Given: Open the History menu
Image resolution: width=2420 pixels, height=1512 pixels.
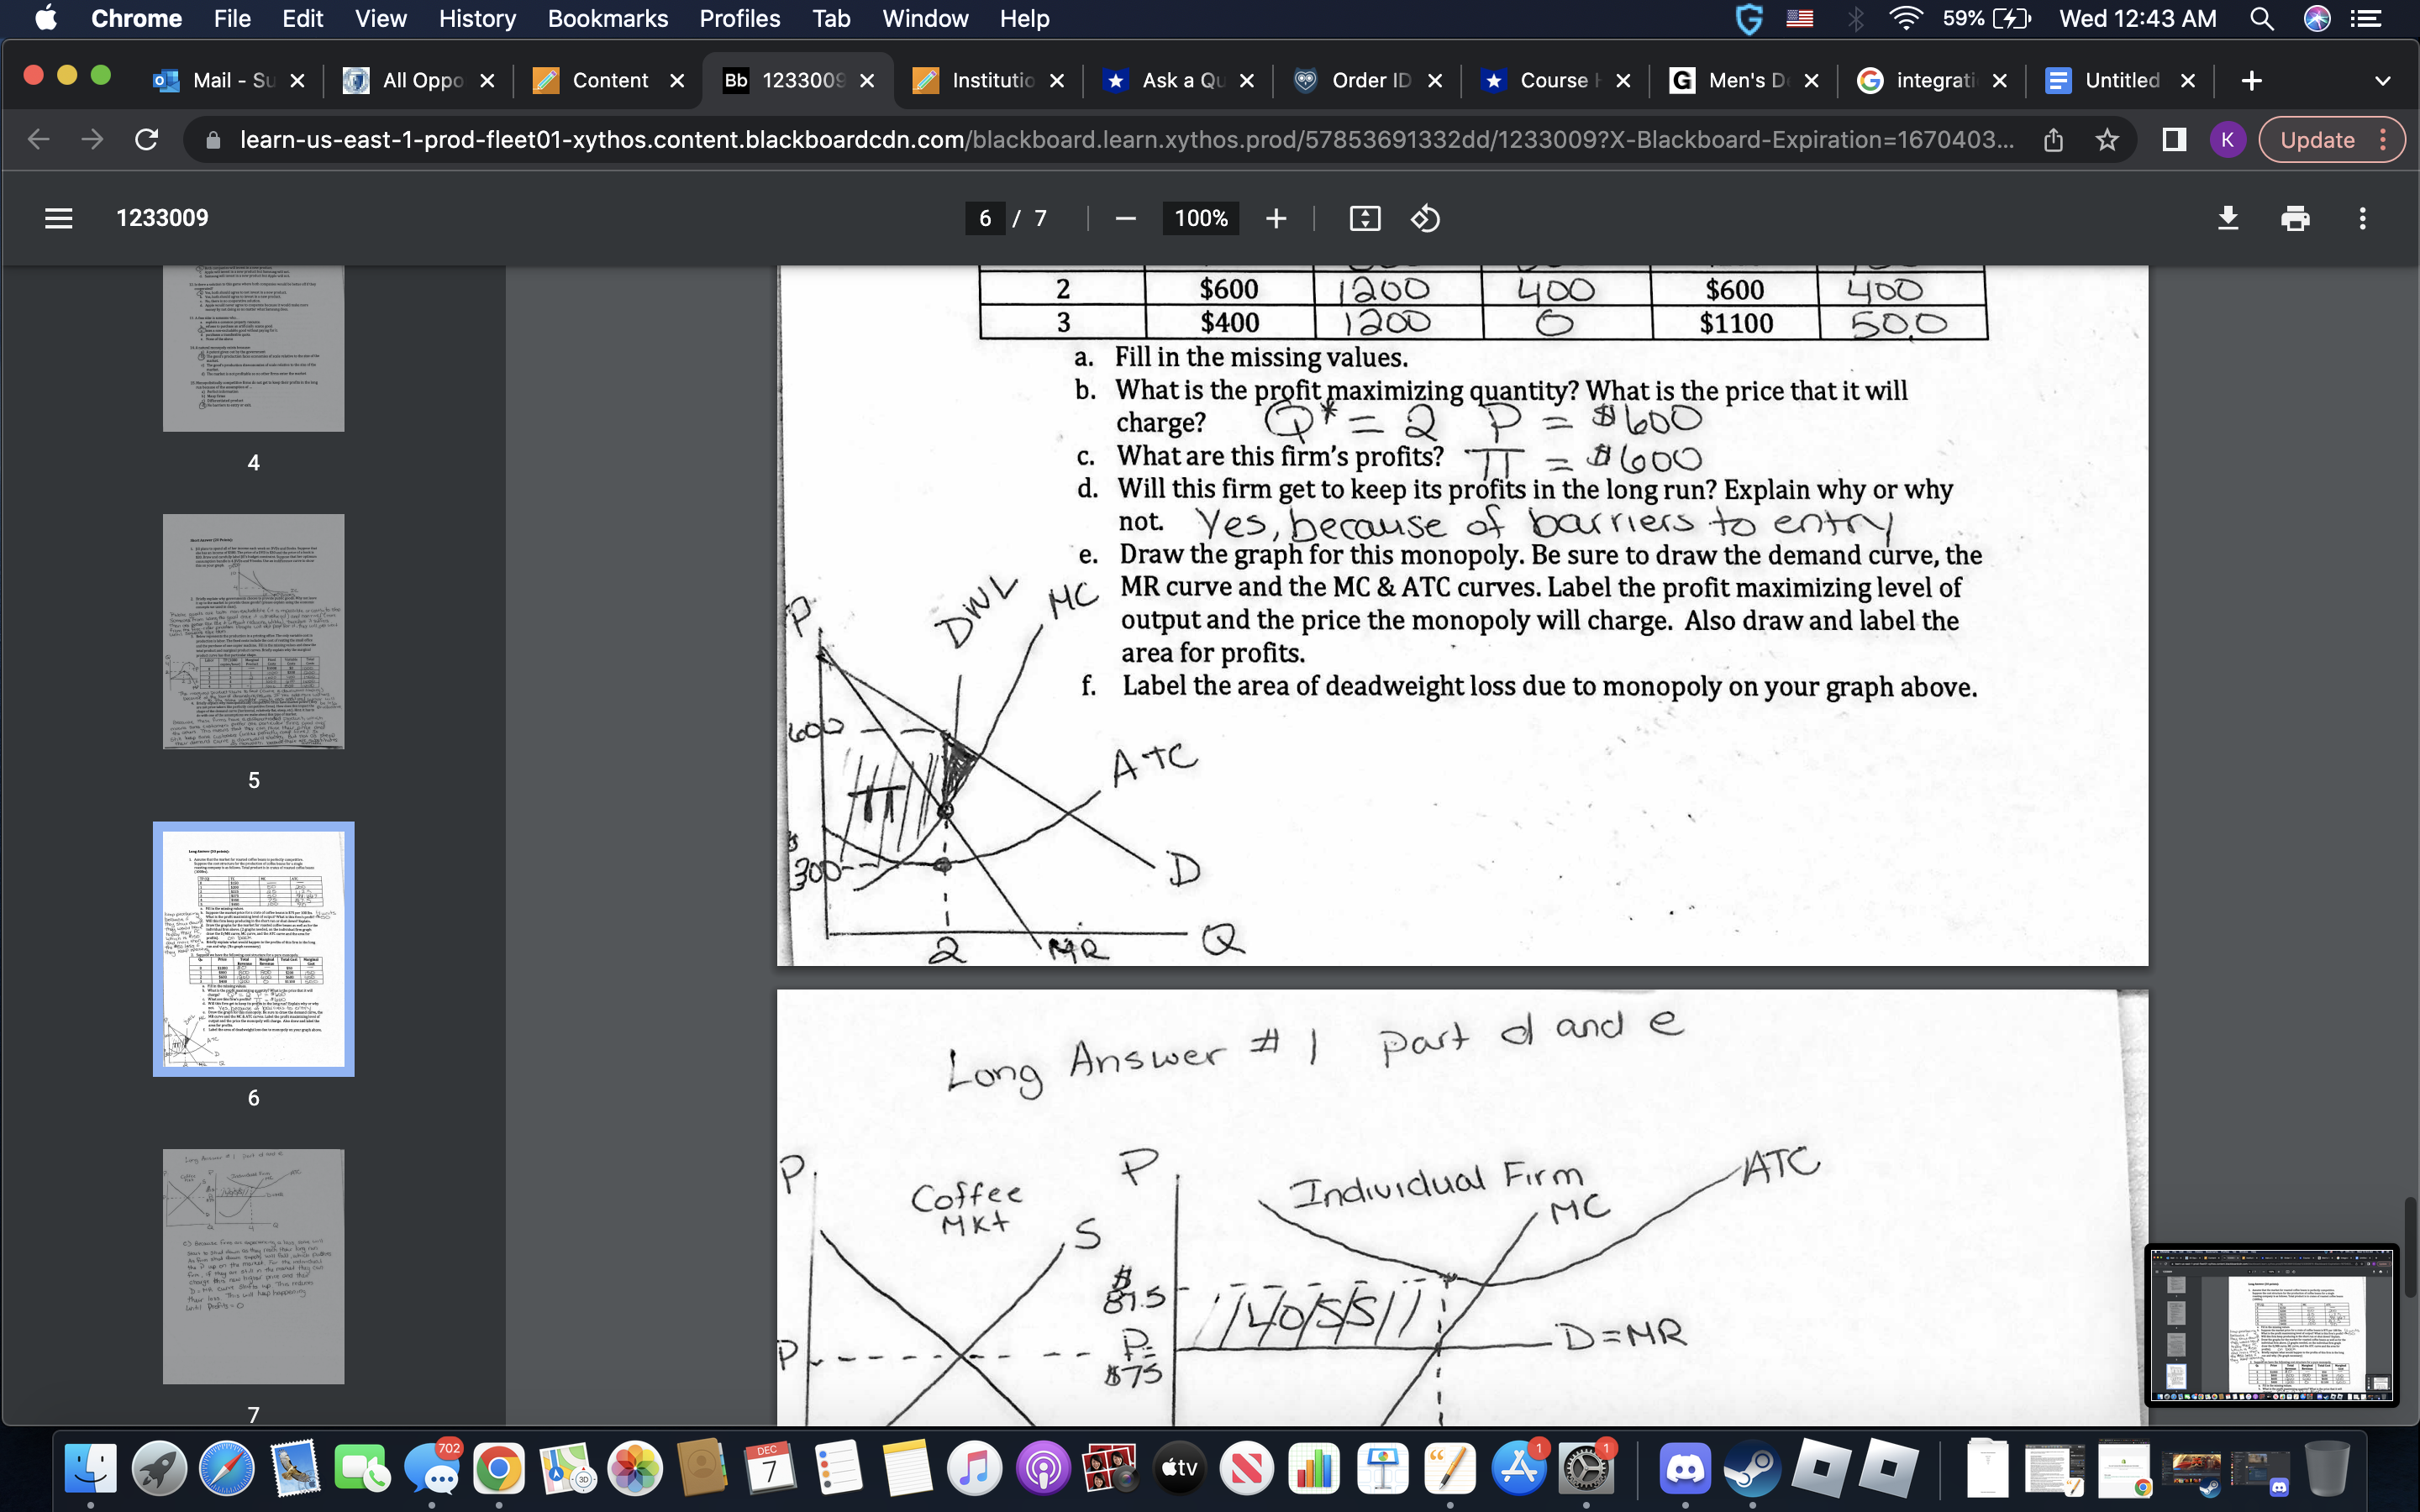Looking at the screenshot, I should tap(477, 19).
